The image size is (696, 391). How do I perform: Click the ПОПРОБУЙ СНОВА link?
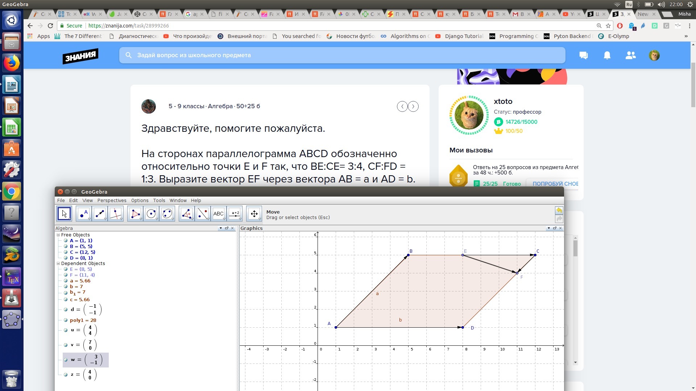coord(555,184)
